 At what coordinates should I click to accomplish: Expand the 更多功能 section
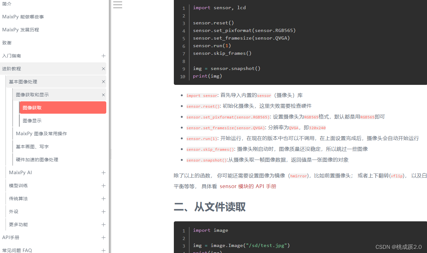[x=103, y=225]
